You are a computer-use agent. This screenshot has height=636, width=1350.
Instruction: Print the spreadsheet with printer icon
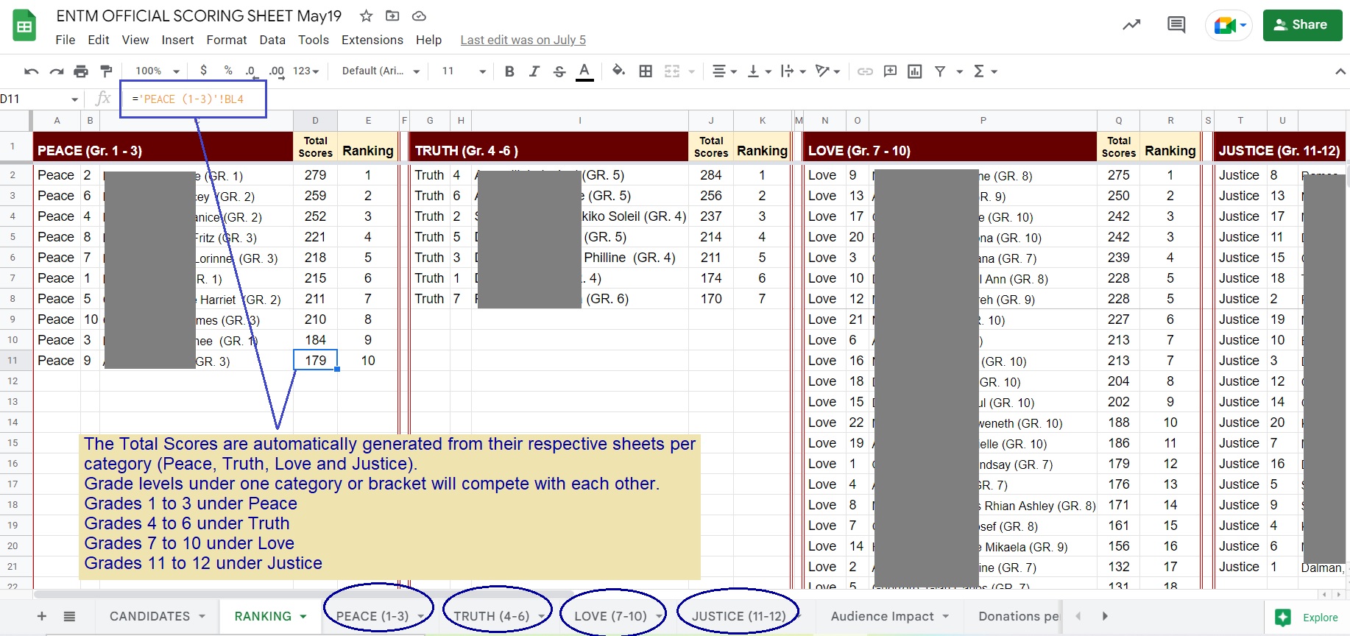tap(81, 71)
